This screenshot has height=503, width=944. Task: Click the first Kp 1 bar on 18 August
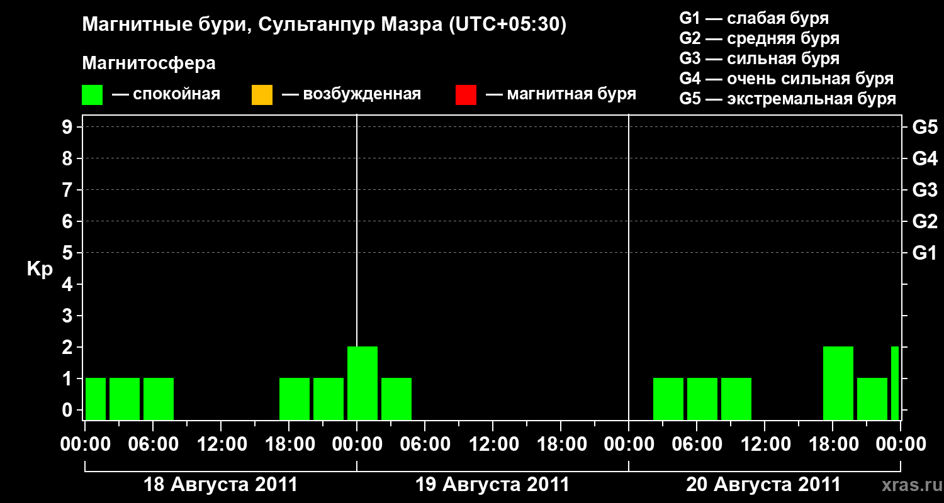pos(96,399)
